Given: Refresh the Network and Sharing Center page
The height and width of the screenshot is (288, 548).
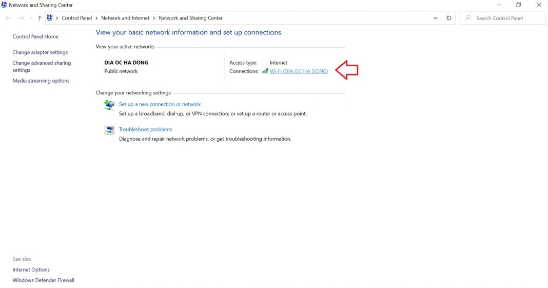Looking at the screenshot, I should tap(449, 18).
